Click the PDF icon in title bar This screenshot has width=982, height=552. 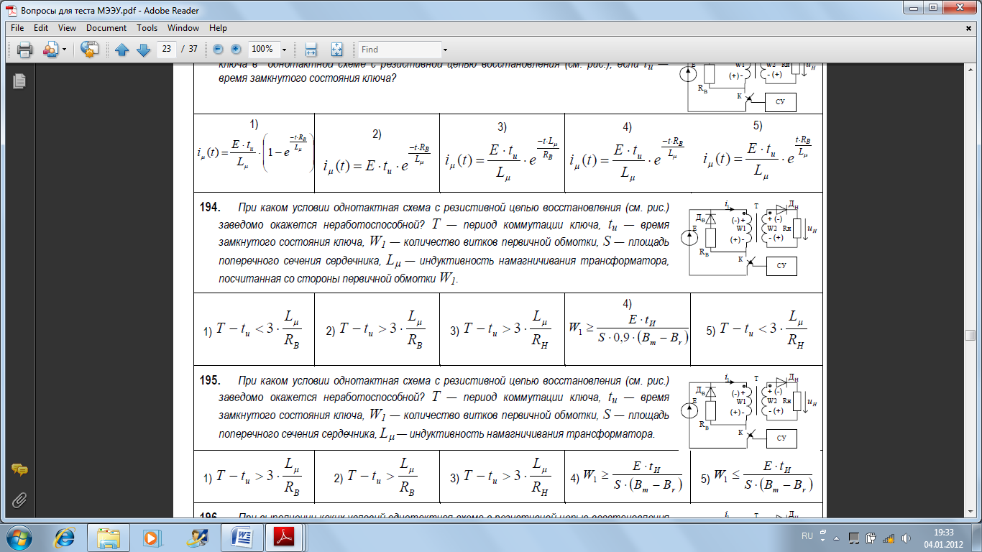pos(11,10)
